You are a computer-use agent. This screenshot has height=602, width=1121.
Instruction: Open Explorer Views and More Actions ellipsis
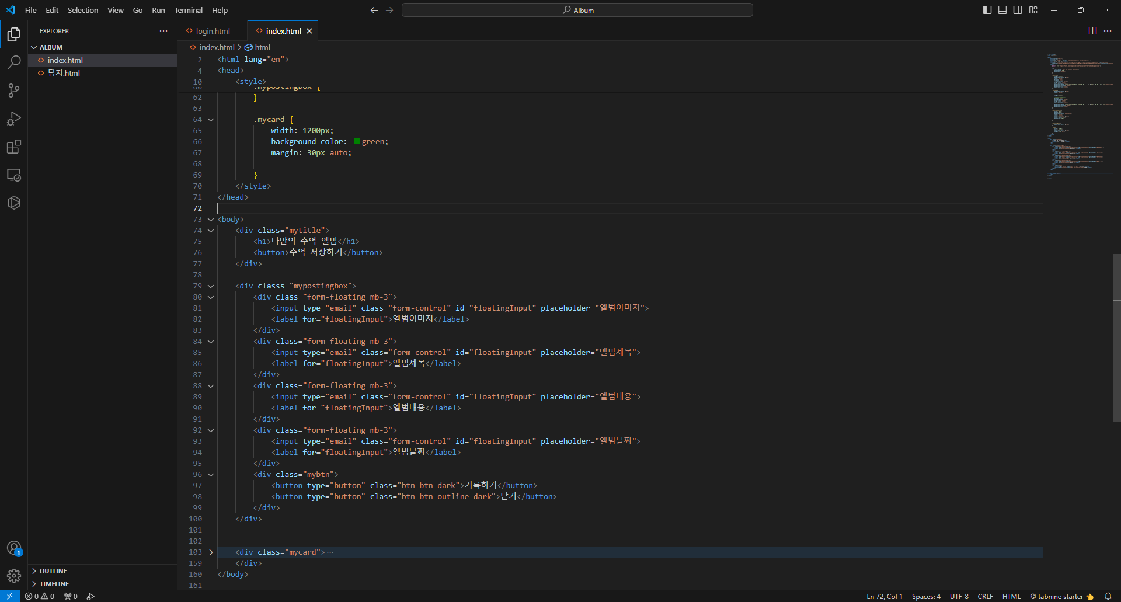[163, 31]
